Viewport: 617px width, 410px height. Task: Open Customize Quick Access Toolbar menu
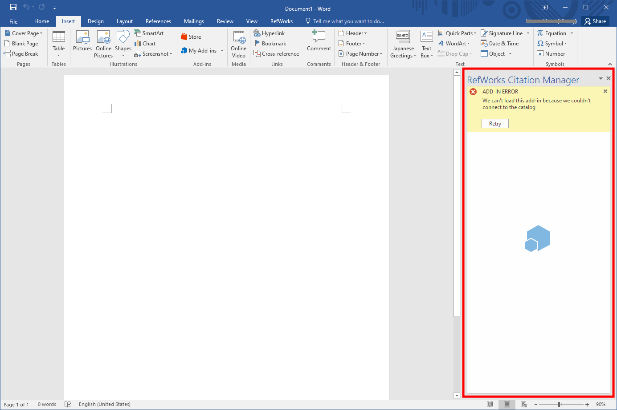coord(54,8)
